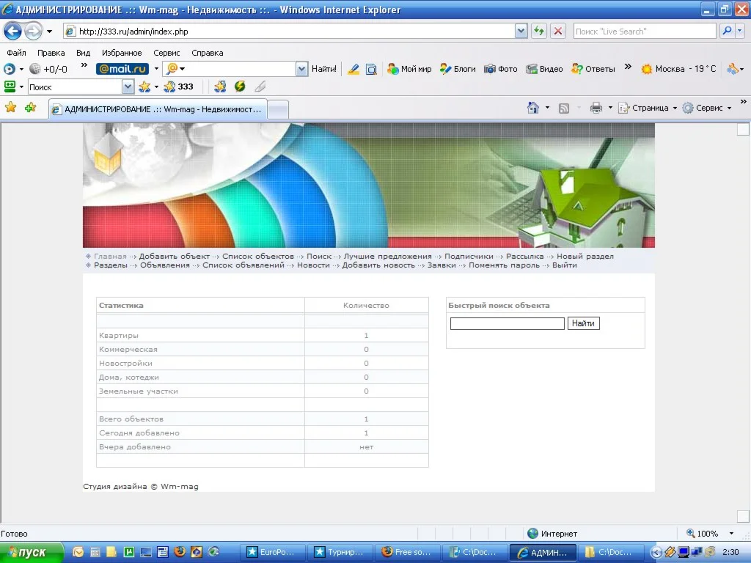751x563 pixels.
Task: Open the Сервис menu in menu bar
Action: click(166, 53)
